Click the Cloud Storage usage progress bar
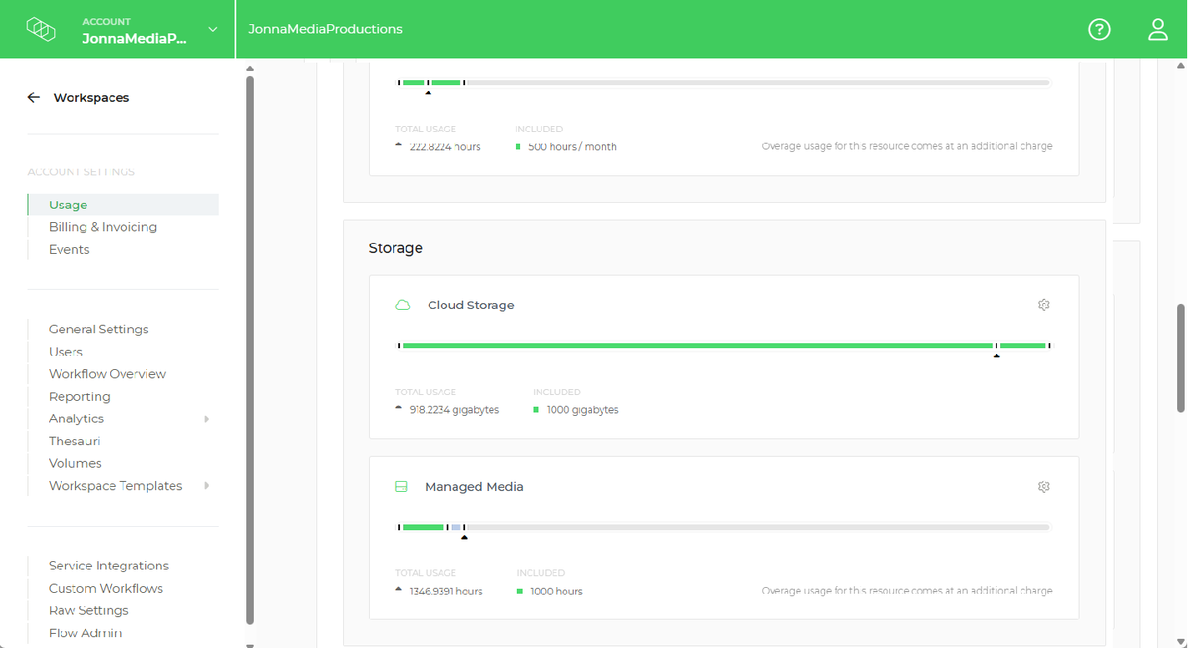 click(x=723, y=345)
